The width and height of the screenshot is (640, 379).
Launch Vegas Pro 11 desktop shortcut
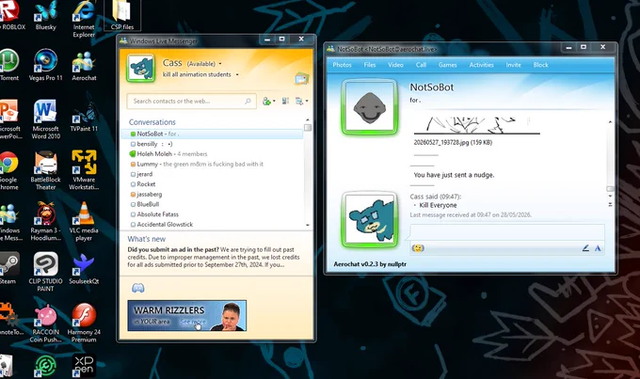click(46, 65)
